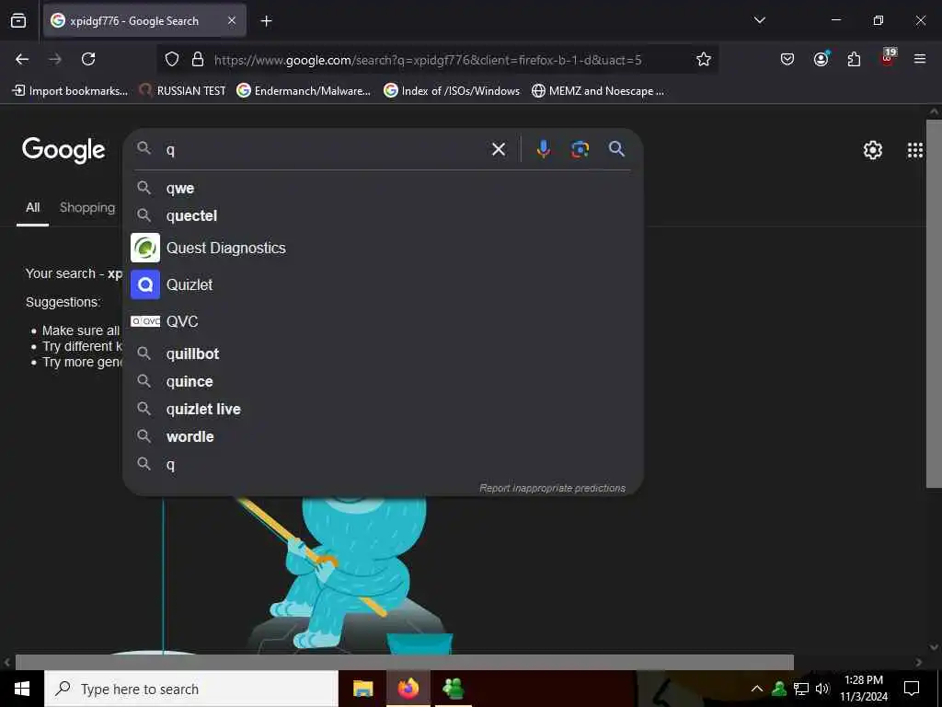The image size is (942, 707).
Task: Select the single 'q' suggestion at list bottom
Action: click(x=383, y=465)
